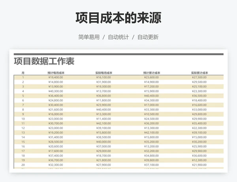This screenshot has width=237, height=182.
Task: Click ¥36,500.00 in month 5 实际累计成本
Action: click(199, 96)
